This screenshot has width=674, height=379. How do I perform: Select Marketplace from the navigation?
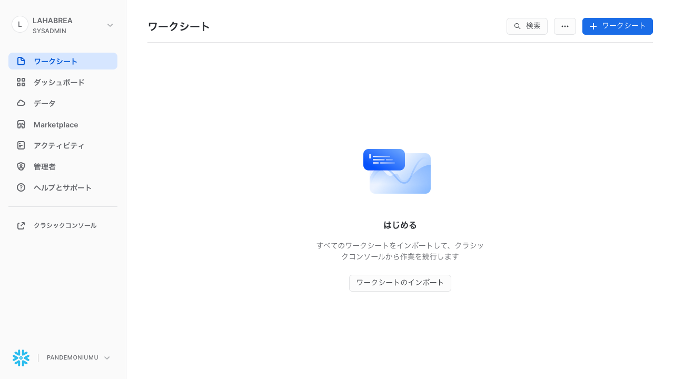56,125
